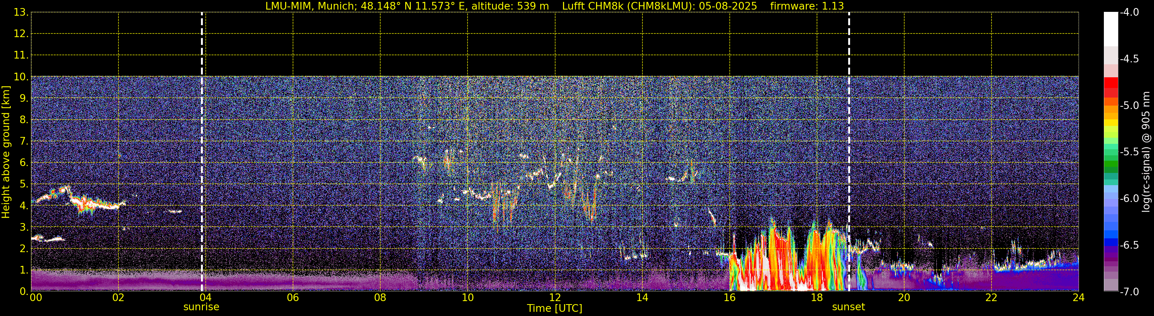Click the '06' tick on the time axis

tap(293, 298)
